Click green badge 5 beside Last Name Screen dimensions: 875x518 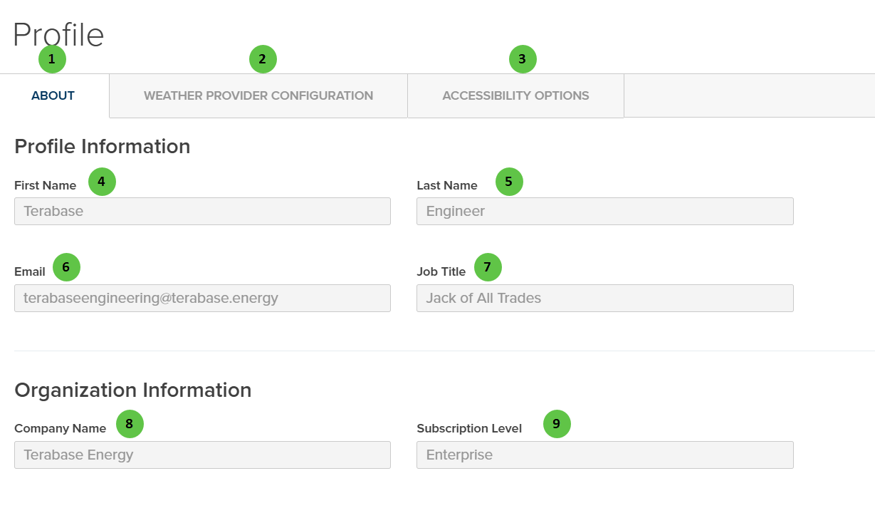pos(509,182)
